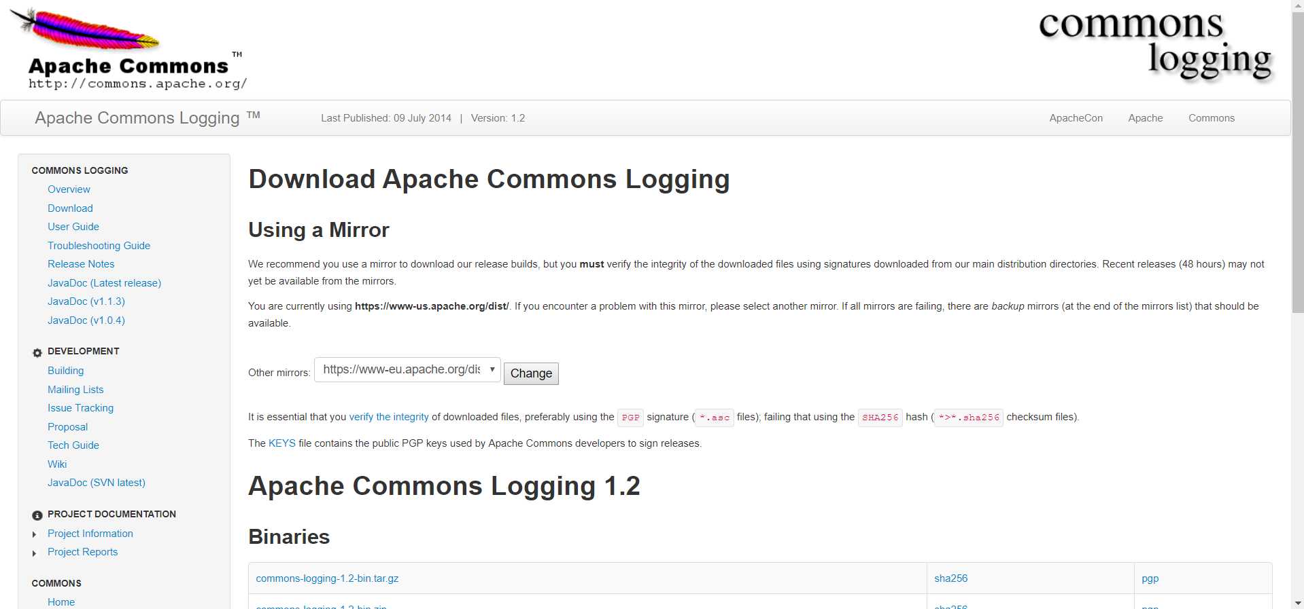The image size is (1304, 609).
Task: Click the Last Published: 09 July 2014 text
Action: coord(386,118)
